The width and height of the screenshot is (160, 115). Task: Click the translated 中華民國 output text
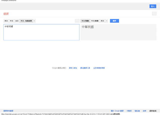[88, 27]
